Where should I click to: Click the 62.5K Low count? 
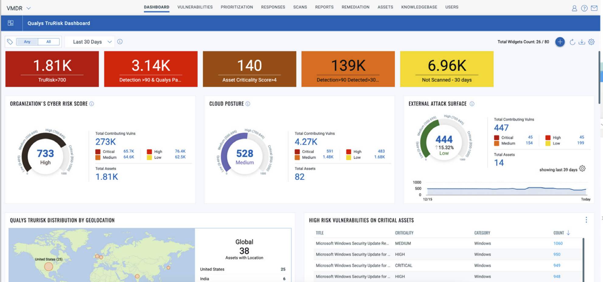tap(180, 157)
